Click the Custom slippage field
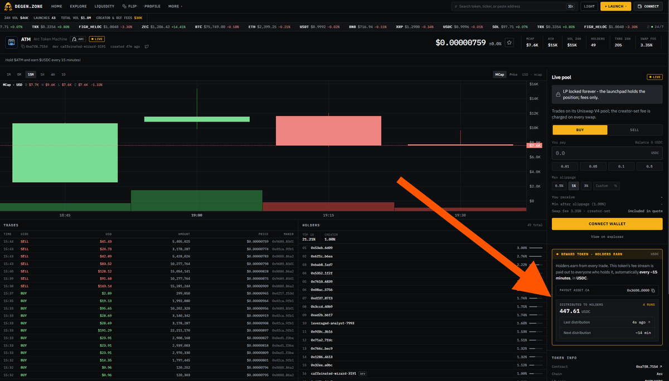The height and width of the screenshot is (381, 669). (606, 185)
